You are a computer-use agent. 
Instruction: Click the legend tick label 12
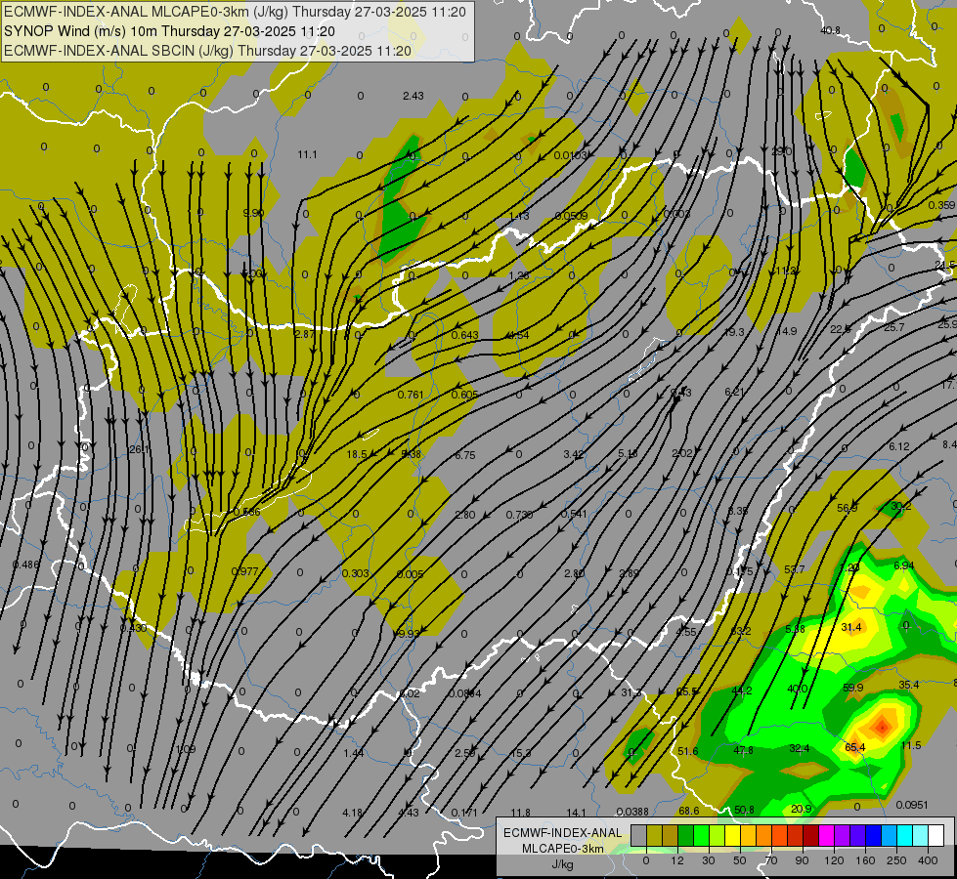click(x=677, y=860)
